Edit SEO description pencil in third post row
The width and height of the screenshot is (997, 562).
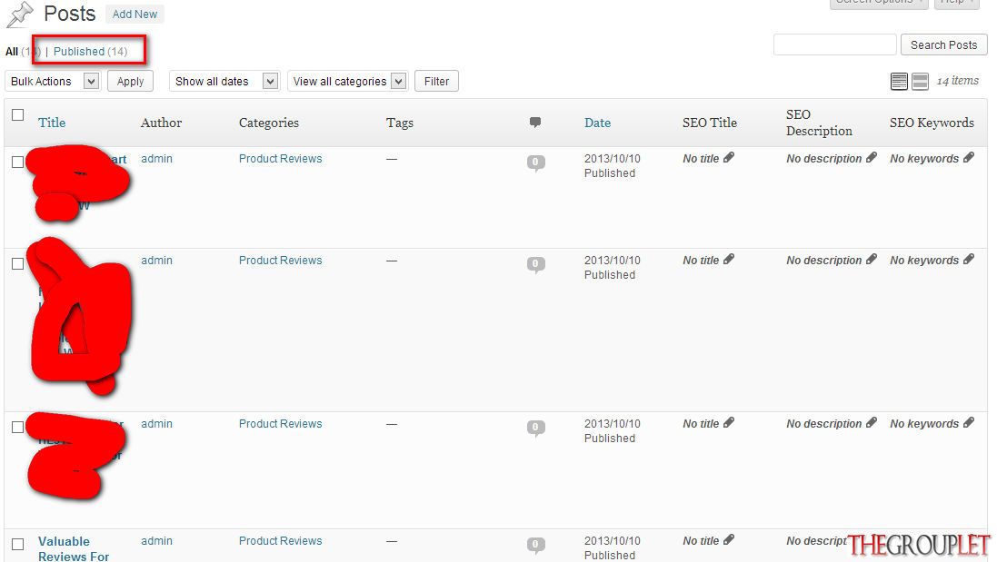coord(871,422)
